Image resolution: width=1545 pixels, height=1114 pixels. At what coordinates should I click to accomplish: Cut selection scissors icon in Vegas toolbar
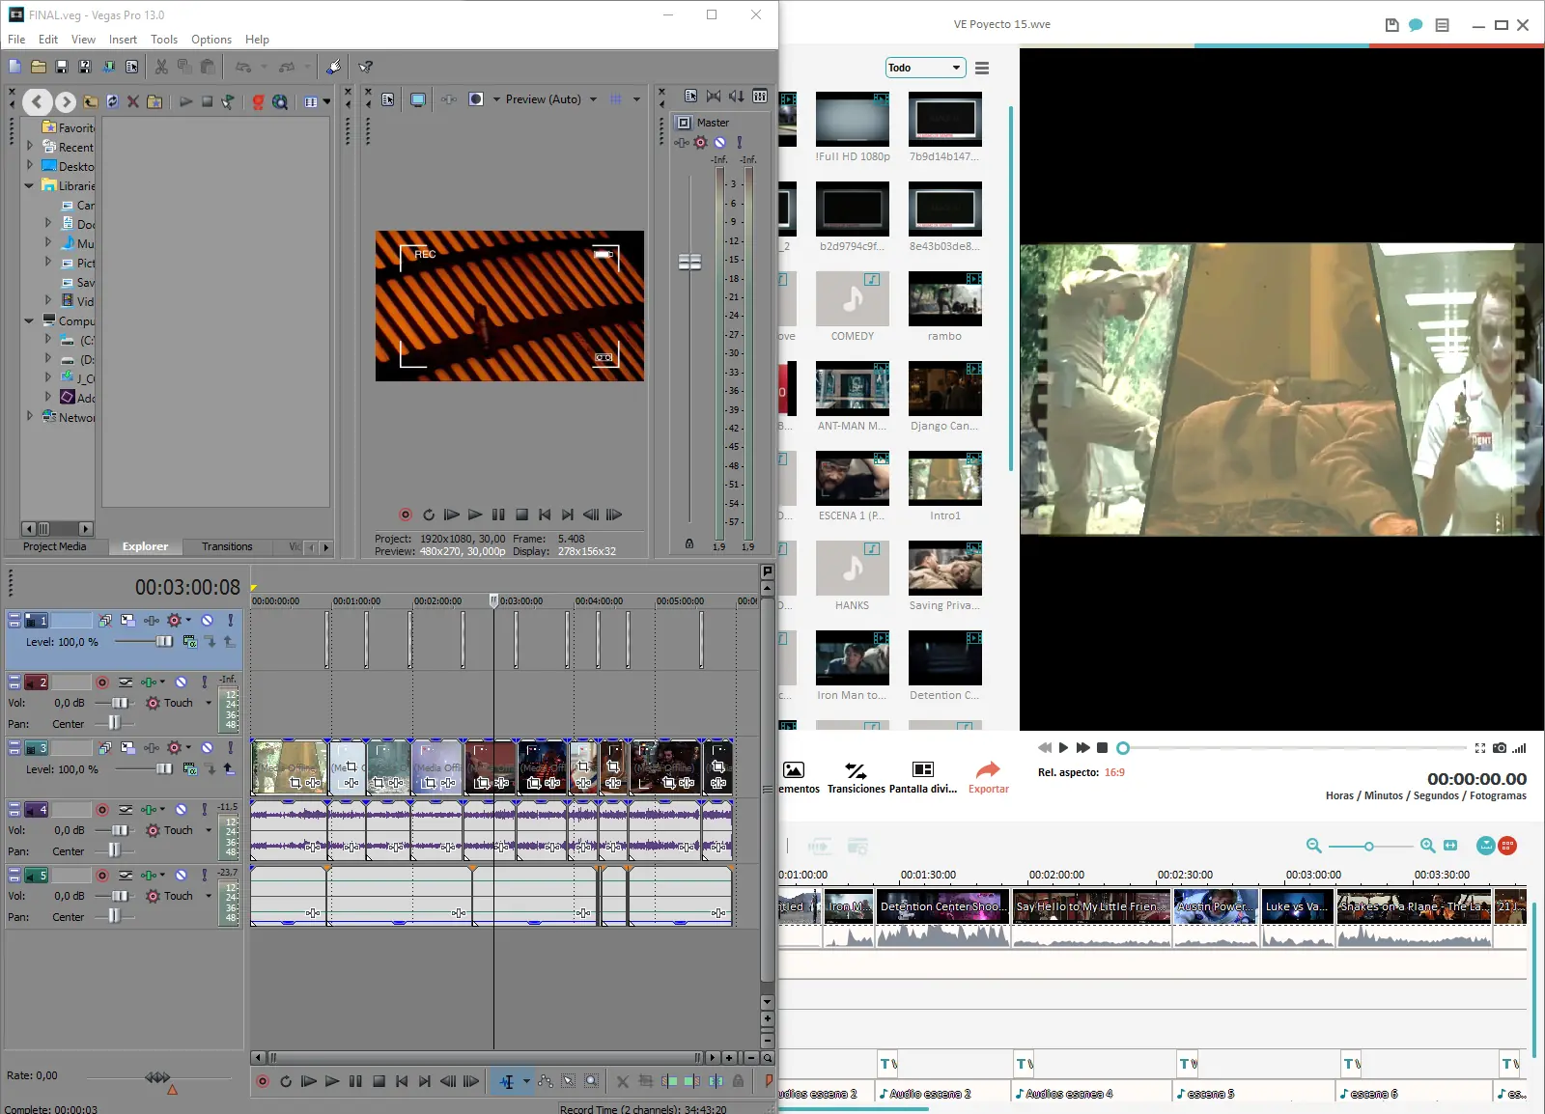tap(161, 67)
